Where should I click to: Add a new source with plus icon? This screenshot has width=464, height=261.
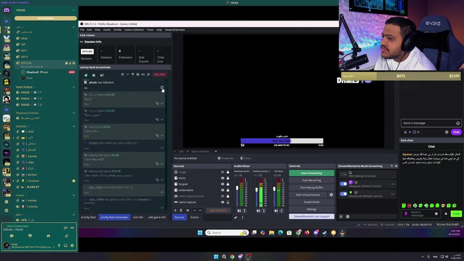coord(175,210)
